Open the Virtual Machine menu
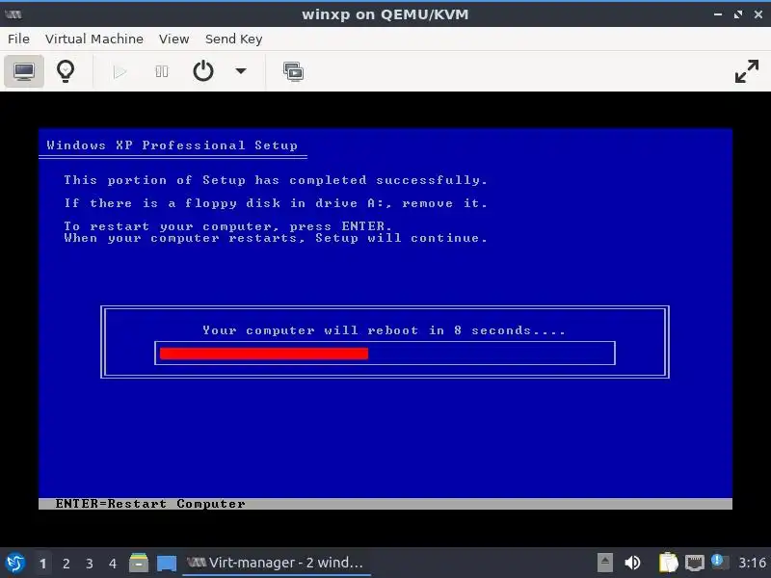 tap(94, 39)
